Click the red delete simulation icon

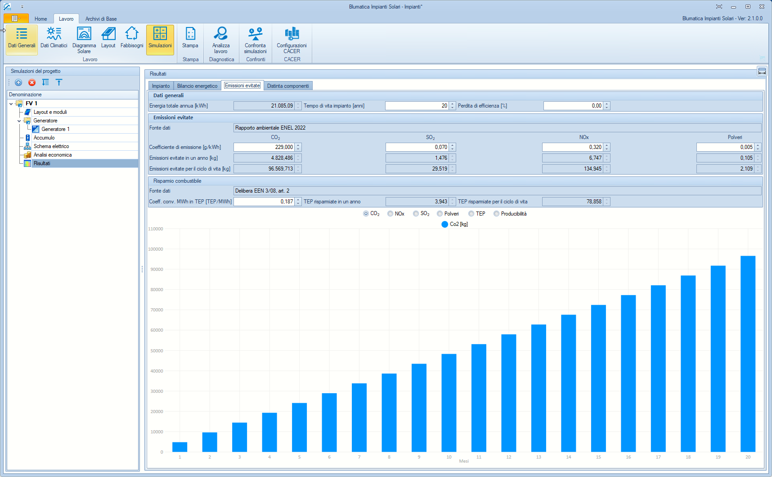(32, 82)
